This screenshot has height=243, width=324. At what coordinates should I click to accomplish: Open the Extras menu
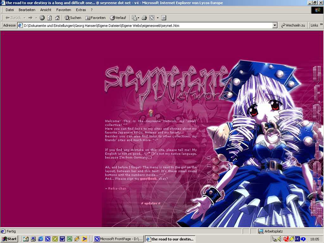(81, 10)
